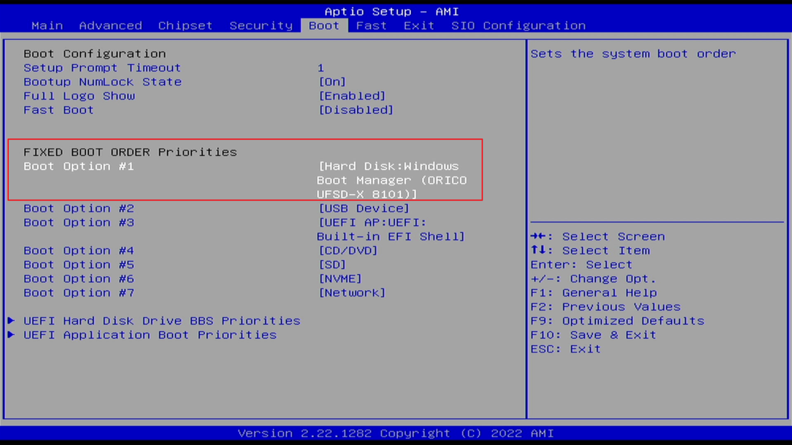Click Setup Prompt Timeout input field
792x445 pixels.
tap(321, 68)
